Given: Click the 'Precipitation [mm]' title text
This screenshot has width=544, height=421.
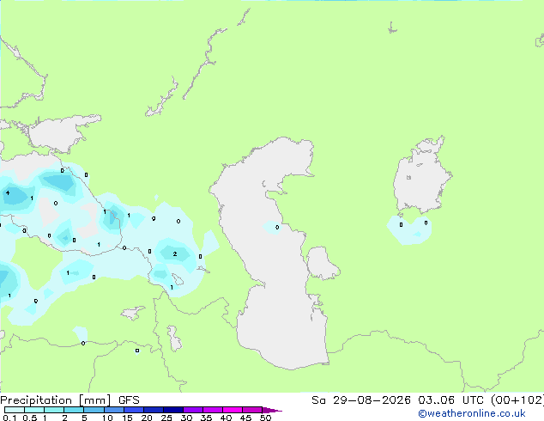Looking at the screenshot, I should (56, 400).
